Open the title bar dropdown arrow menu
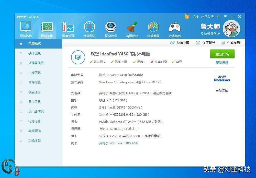Viewport: 256px width, 178px height. (x=225, y=16)
